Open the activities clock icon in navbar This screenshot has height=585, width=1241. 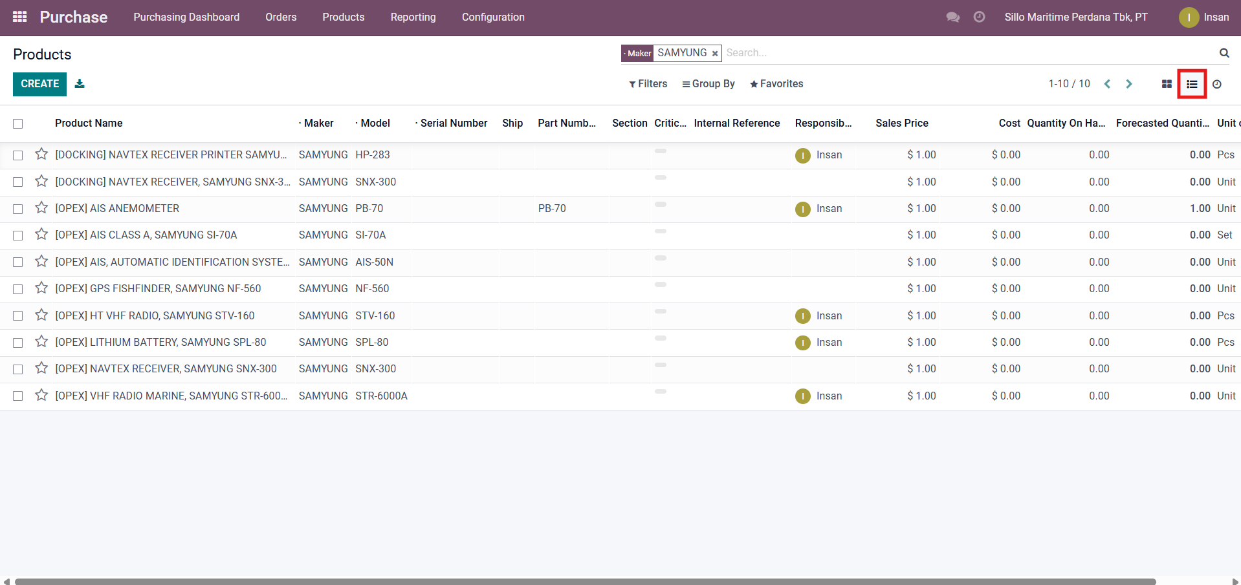click(x=979, y=17)
